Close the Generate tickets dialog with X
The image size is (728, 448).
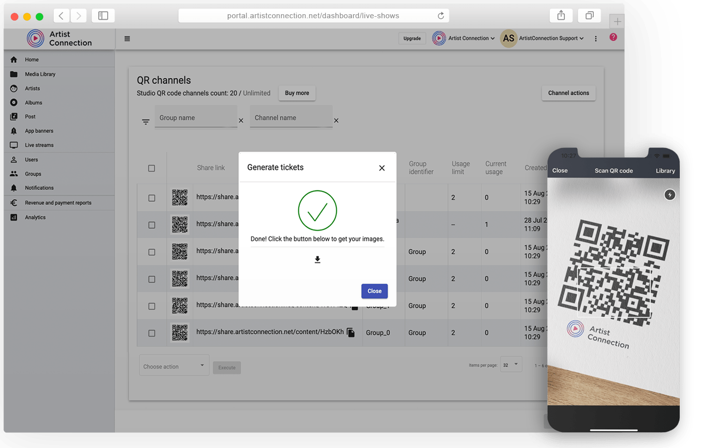point(381,168)
